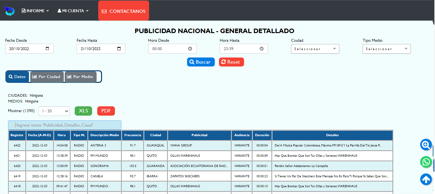Click clock icon in Hora Hasta field
This screenshot has height=194, width=435.
[261, 49]
